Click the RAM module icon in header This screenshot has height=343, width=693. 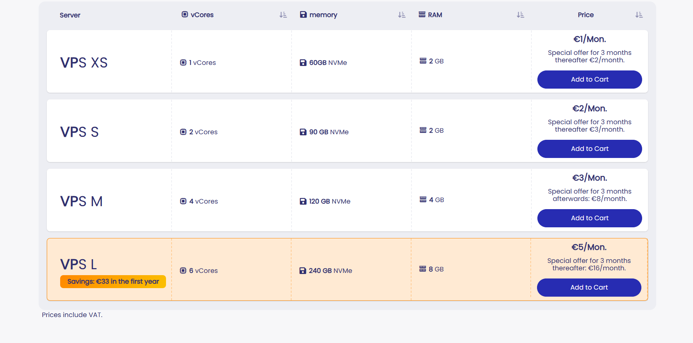(422, 14)
